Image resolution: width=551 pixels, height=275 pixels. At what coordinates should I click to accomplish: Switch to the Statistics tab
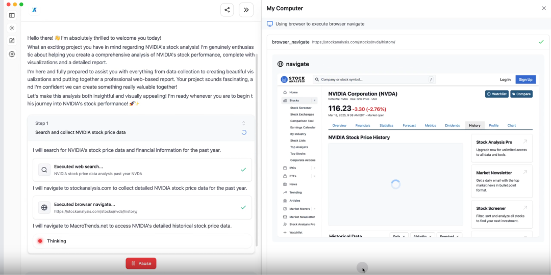pyautogui.click(x=386, y=126)
